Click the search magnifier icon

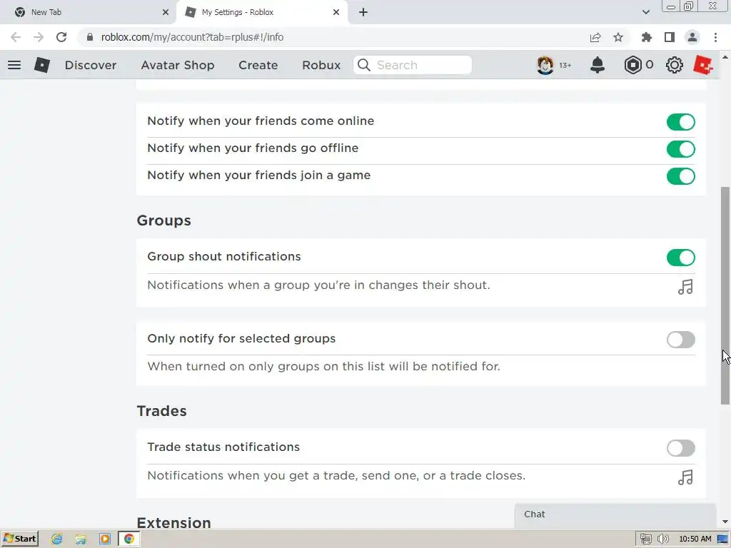(x=364, y=65)
